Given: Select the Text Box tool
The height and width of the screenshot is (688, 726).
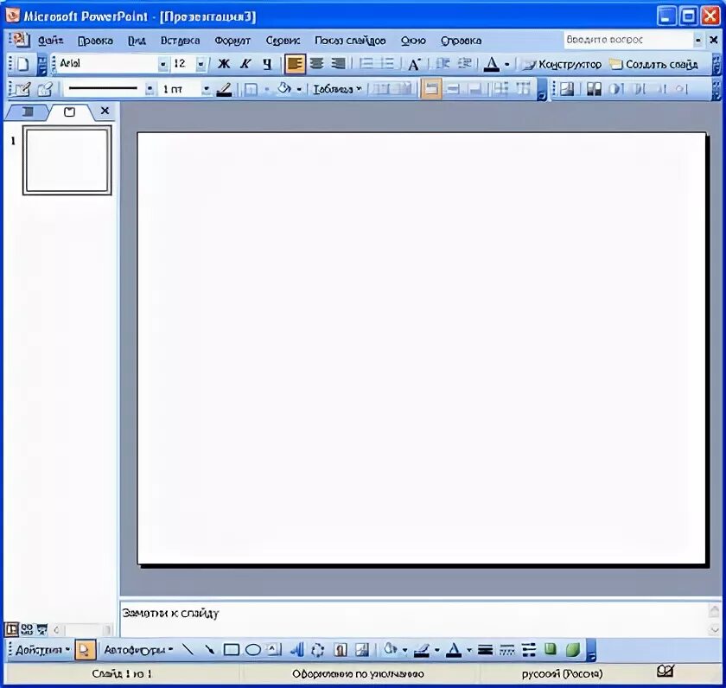Looking at the screenshot, I should click(274, 650).
